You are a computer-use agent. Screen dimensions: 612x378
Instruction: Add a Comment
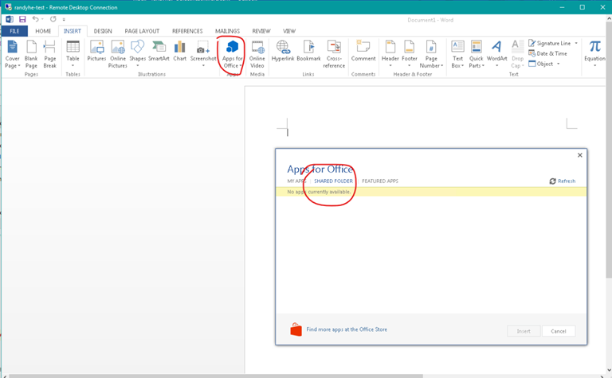[x=363, y=51]
